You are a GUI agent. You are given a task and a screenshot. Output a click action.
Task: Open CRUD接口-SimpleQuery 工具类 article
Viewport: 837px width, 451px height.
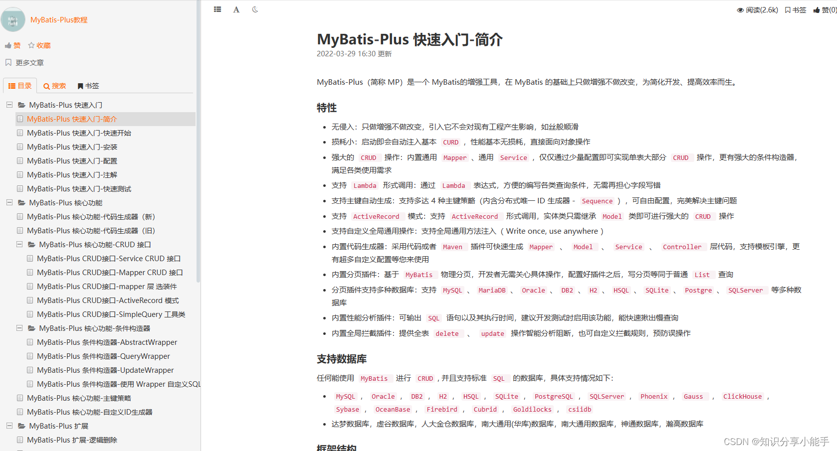(x=111, y=314)
